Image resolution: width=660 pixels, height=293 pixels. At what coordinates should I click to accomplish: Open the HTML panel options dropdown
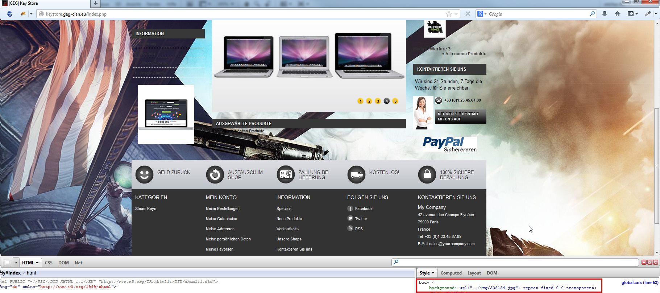[37, 263]
